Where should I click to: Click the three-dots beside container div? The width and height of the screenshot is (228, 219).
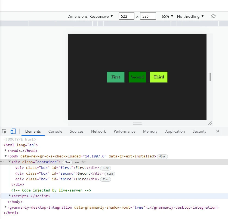pos(2,162)
